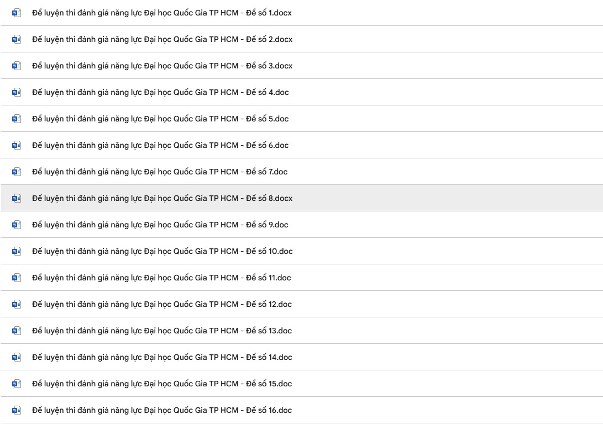Click the Word icon beside Đề số 13.doc

(17, 331)
